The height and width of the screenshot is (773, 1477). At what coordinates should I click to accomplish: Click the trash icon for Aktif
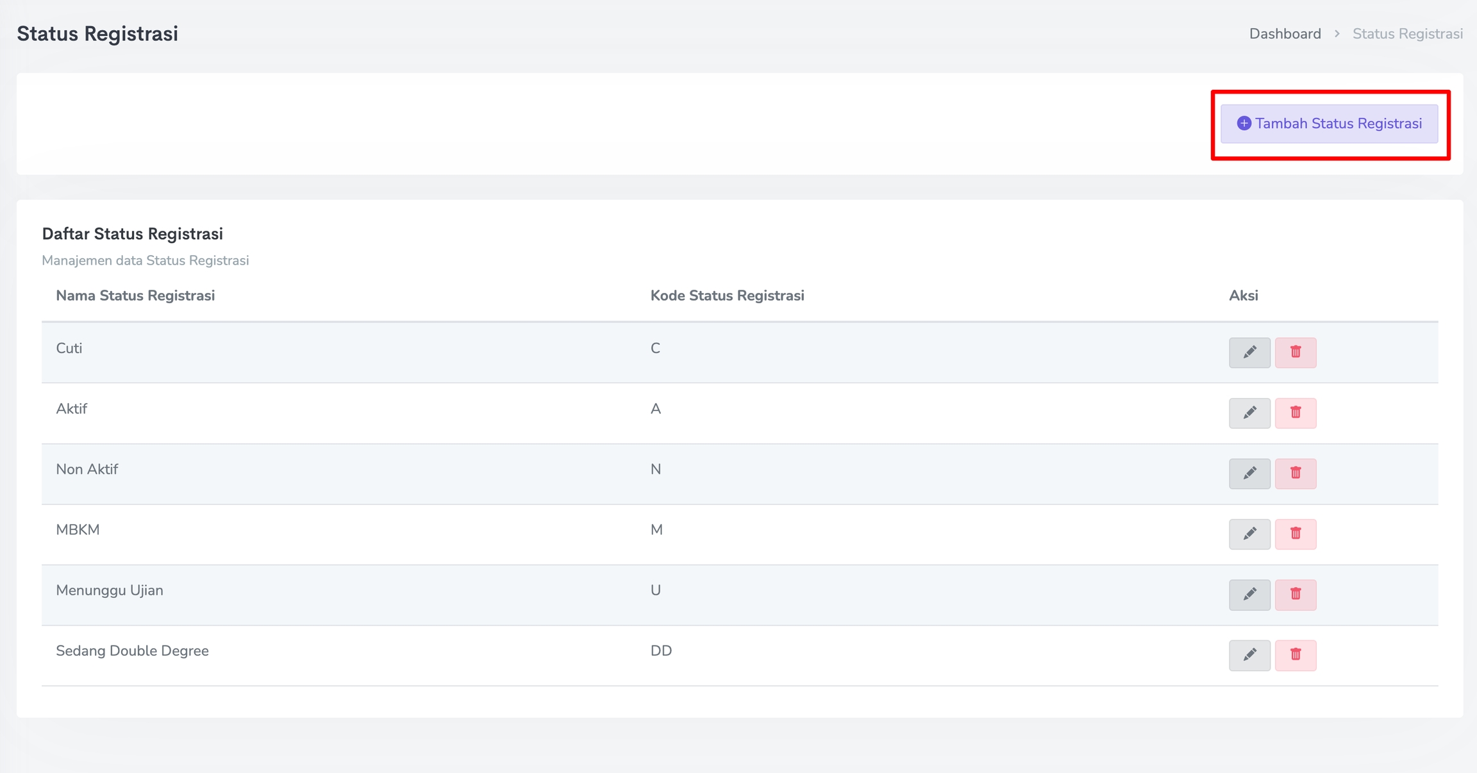(x=1295, y=413)
